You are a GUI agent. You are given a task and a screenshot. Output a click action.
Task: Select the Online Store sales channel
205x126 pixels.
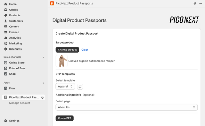pos(17,63)
